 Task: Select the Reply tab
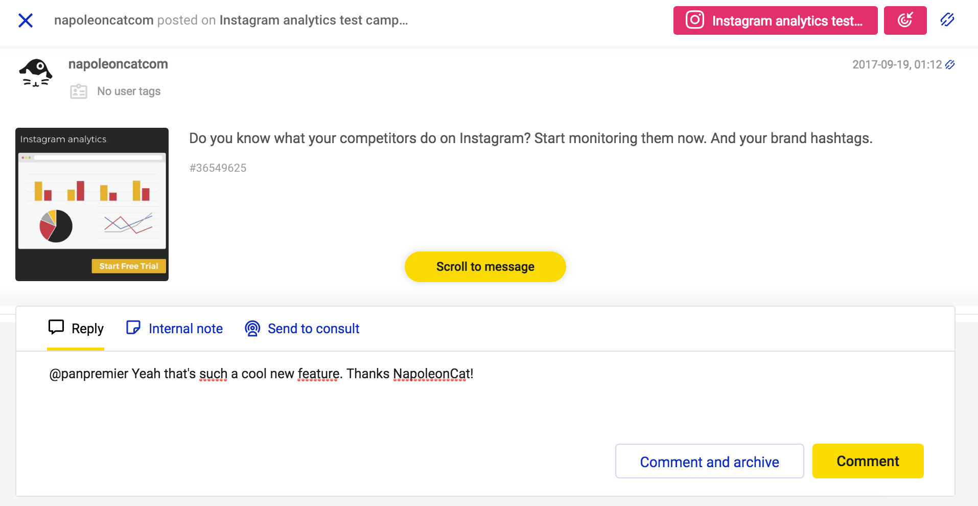[x=76, y=329]
